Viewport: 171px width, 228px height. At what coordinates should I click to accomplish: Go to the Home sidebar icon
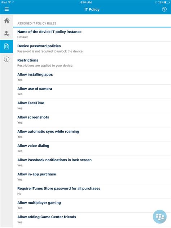6,21
